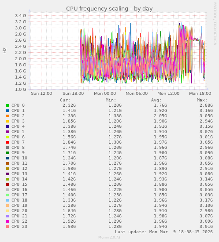Click the 'Min:' column header
The image size is (219, 242).
click(111, 100)
